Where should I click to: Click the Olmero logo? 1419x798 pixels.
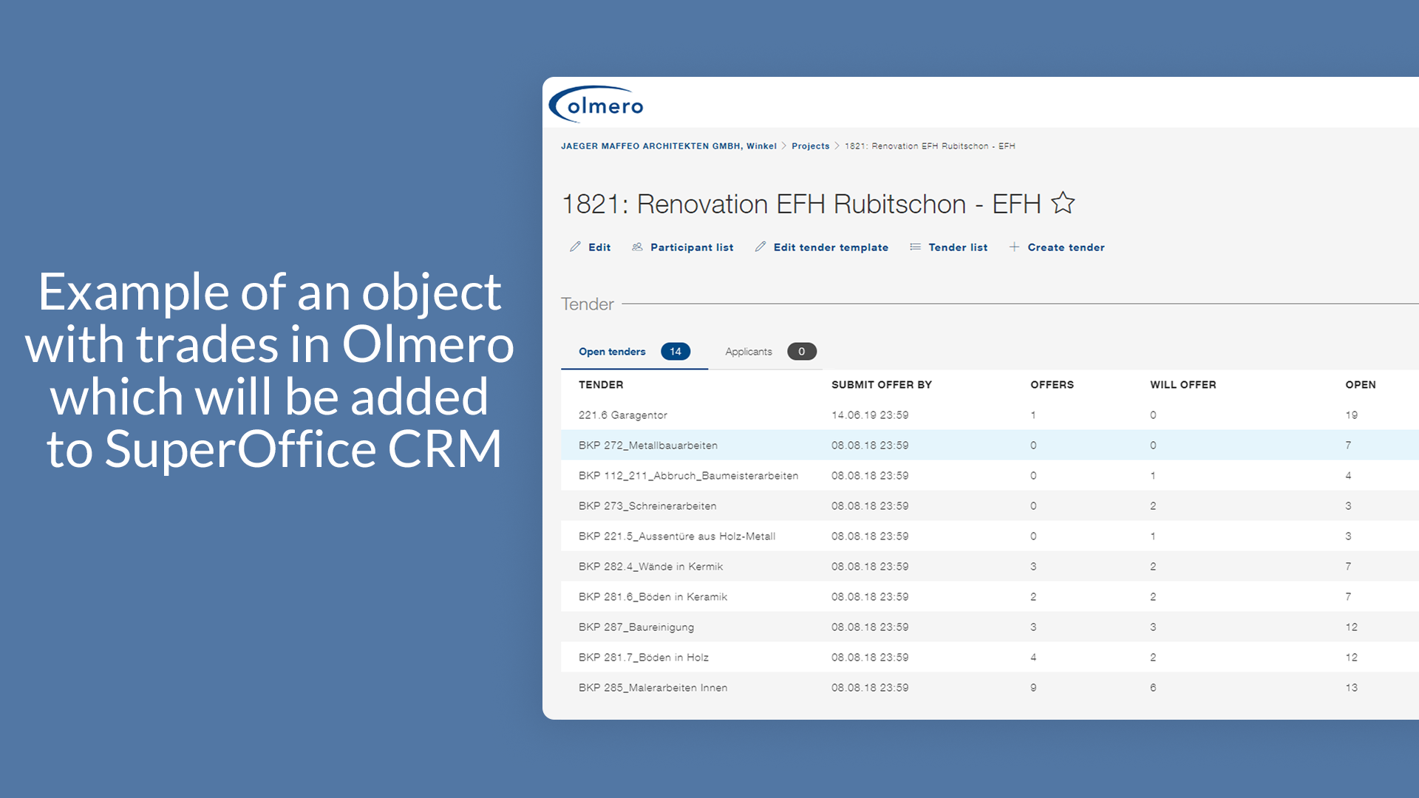[x=596, y=105]
